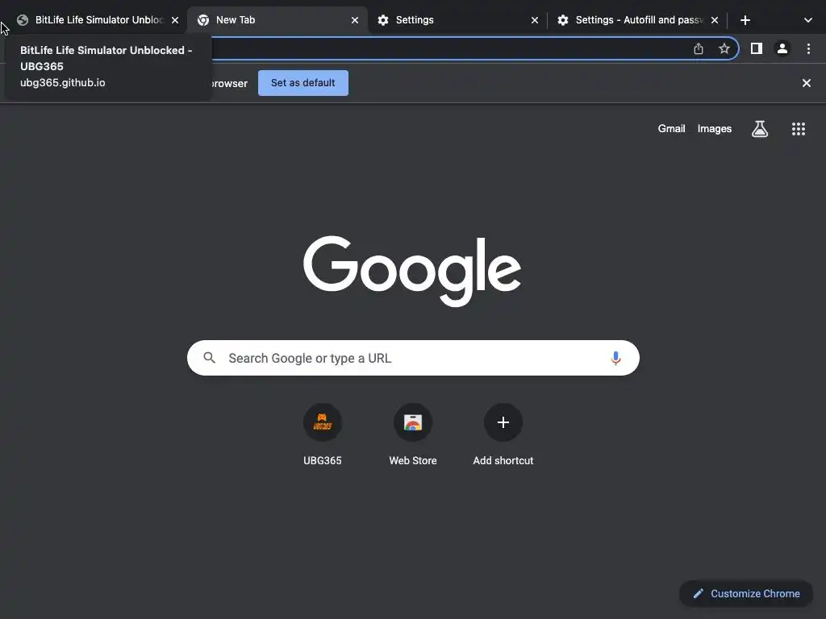Open Images link

715,129
